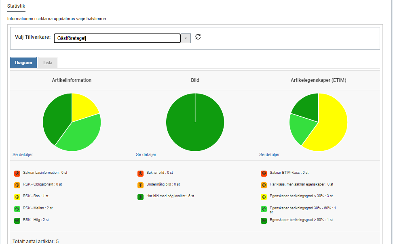Viewport: 393px width, 244px height.
Task: Click the 'Saknar ETIM-klass : 0 st' text
Action: (289, 173)
